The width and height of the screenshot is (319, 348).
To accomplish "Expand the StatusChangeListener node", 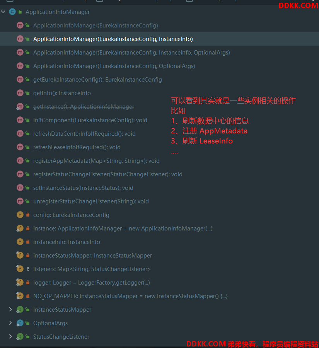I will [10, 336].
